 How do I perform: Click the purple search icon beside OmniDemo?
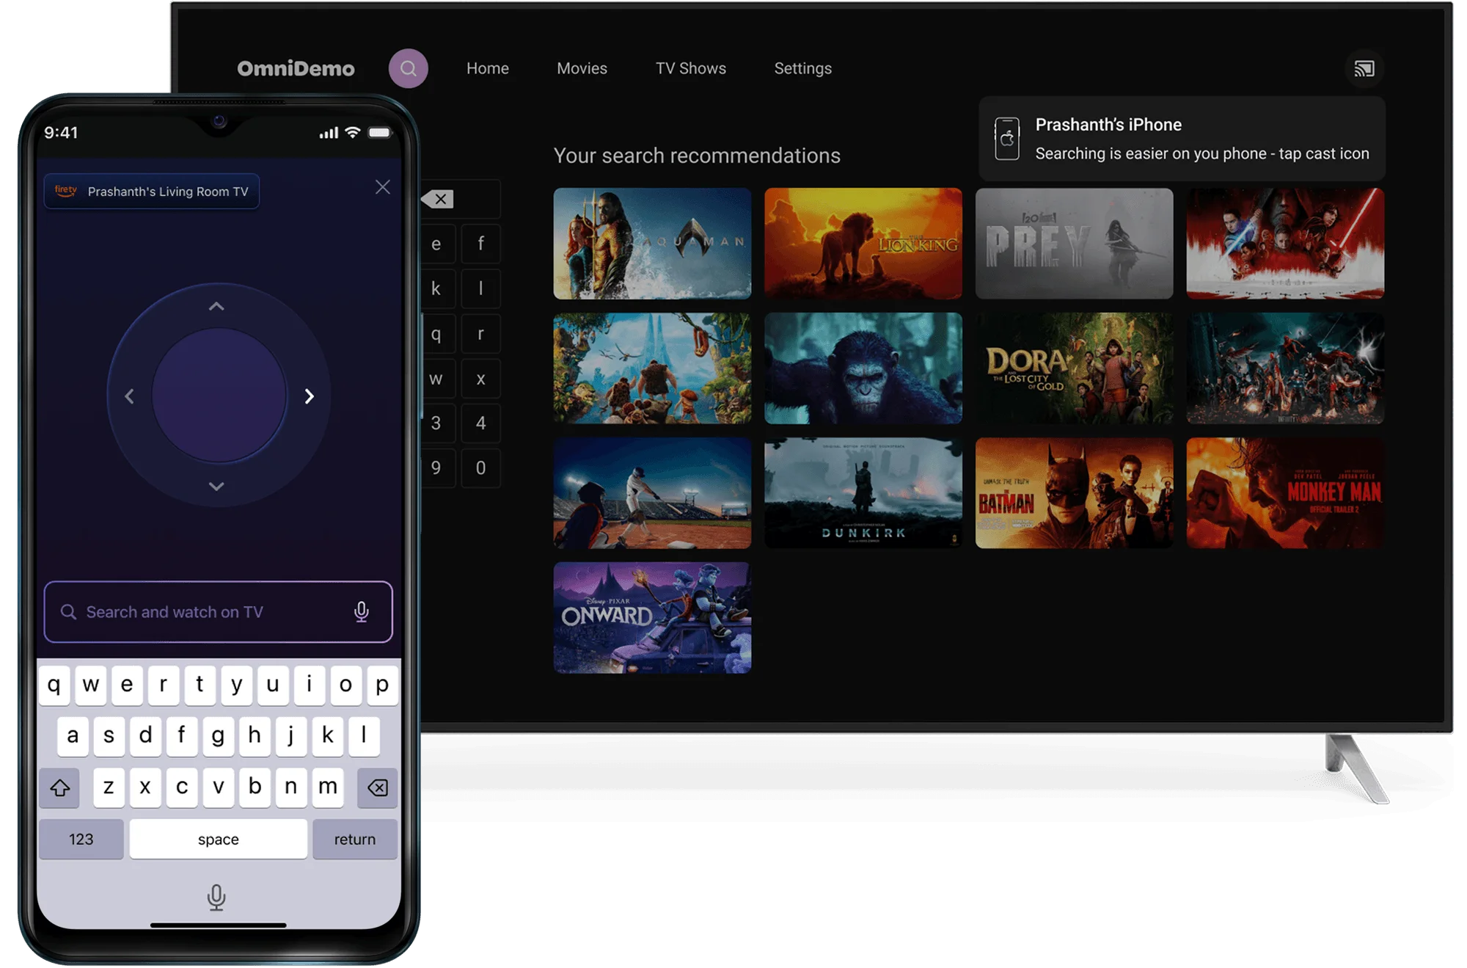click(x=408, y=68)
